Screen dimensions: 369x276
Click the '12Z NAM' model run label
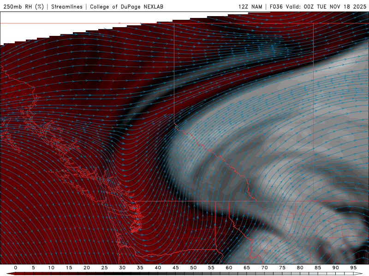point(250,6)
